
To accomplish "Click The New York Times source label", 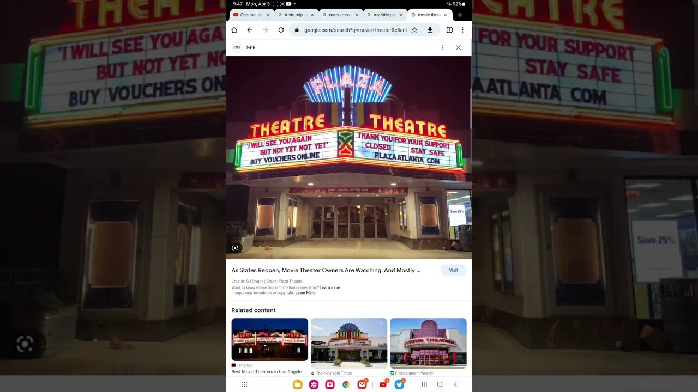I will click(334, 373).
